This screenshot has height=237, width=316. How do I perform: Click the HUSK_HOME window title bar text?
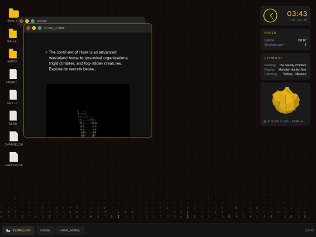point(54,28)
